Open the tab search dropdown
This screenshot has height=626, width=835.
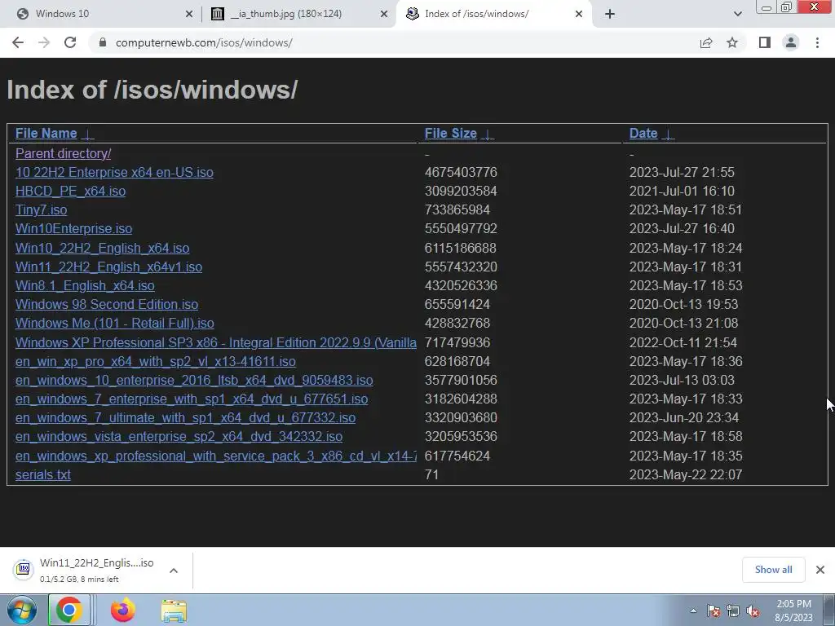tap(737, 14)
